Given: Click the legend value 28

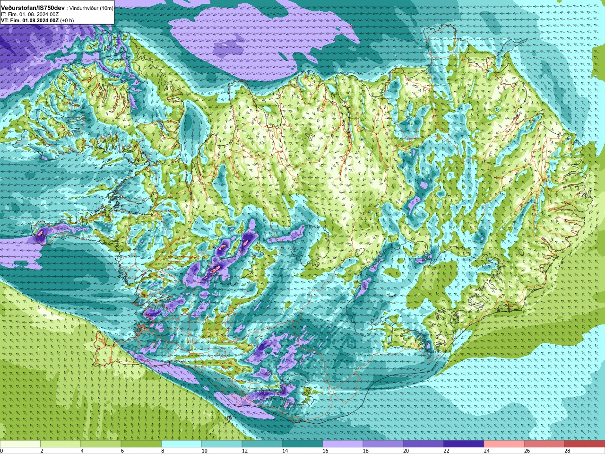Looking at the screenshot, I should coord(567,451).
